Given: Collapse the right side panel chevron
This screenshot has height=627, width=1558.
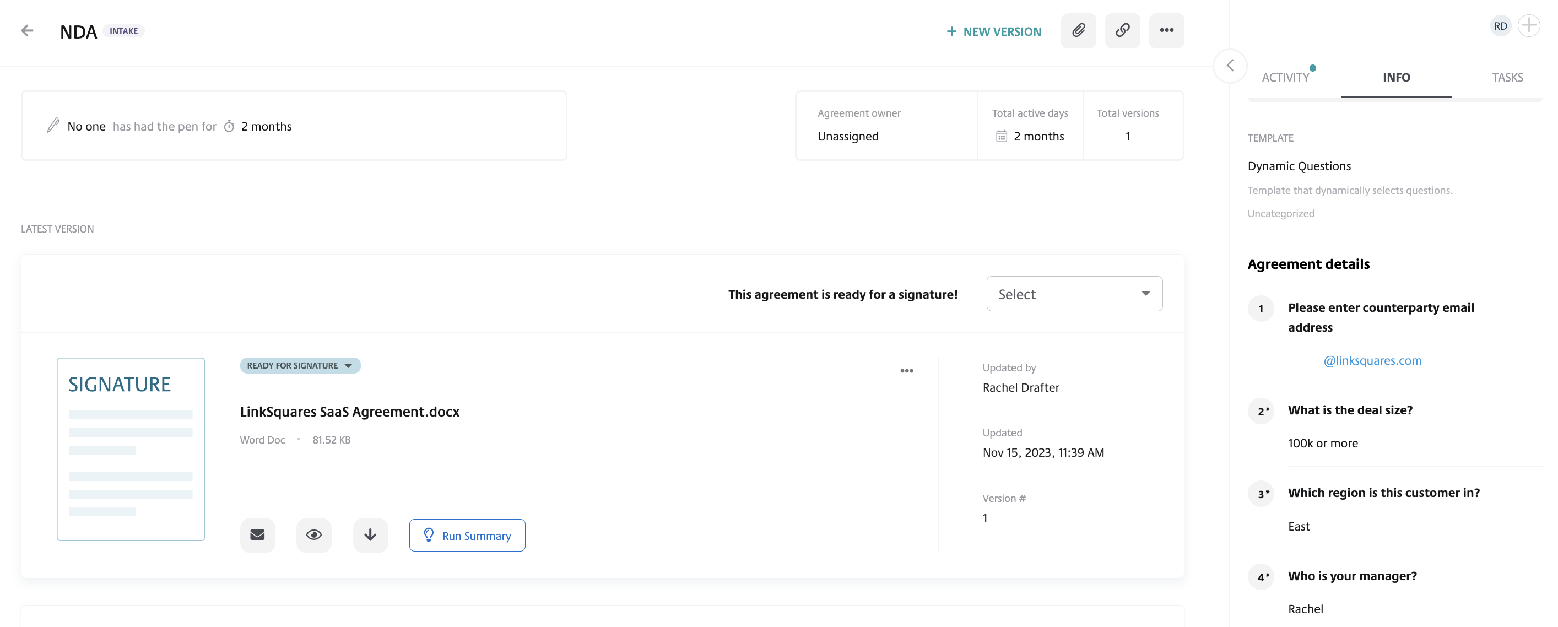Looking at the screenshot, I should click(x=1230, y=66).
